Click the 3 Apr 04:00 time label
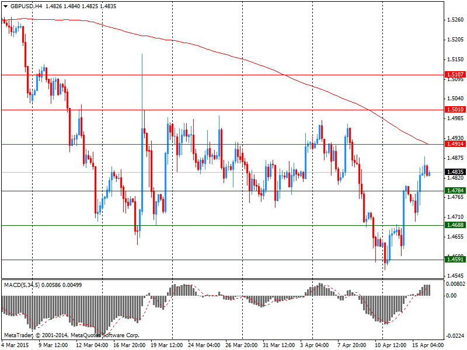 pos(315,345)
